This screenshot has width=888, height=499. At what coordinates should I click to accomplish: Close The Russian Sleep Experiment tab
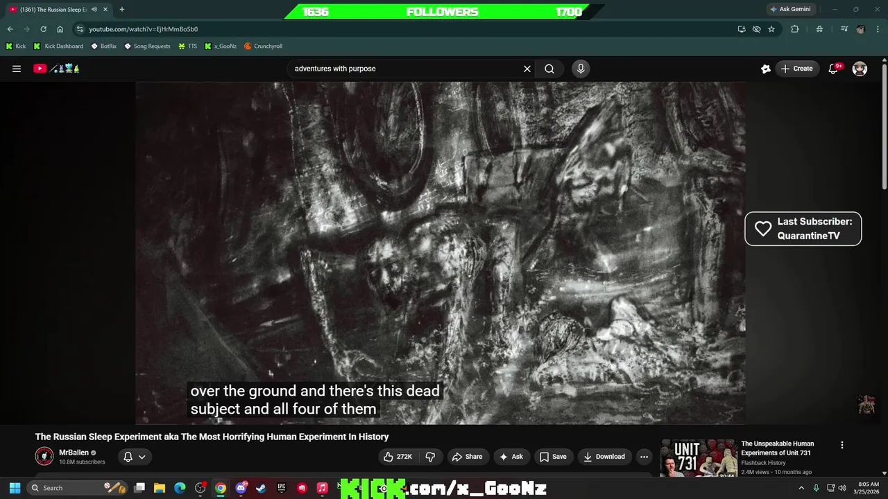[x=107, y=9]
